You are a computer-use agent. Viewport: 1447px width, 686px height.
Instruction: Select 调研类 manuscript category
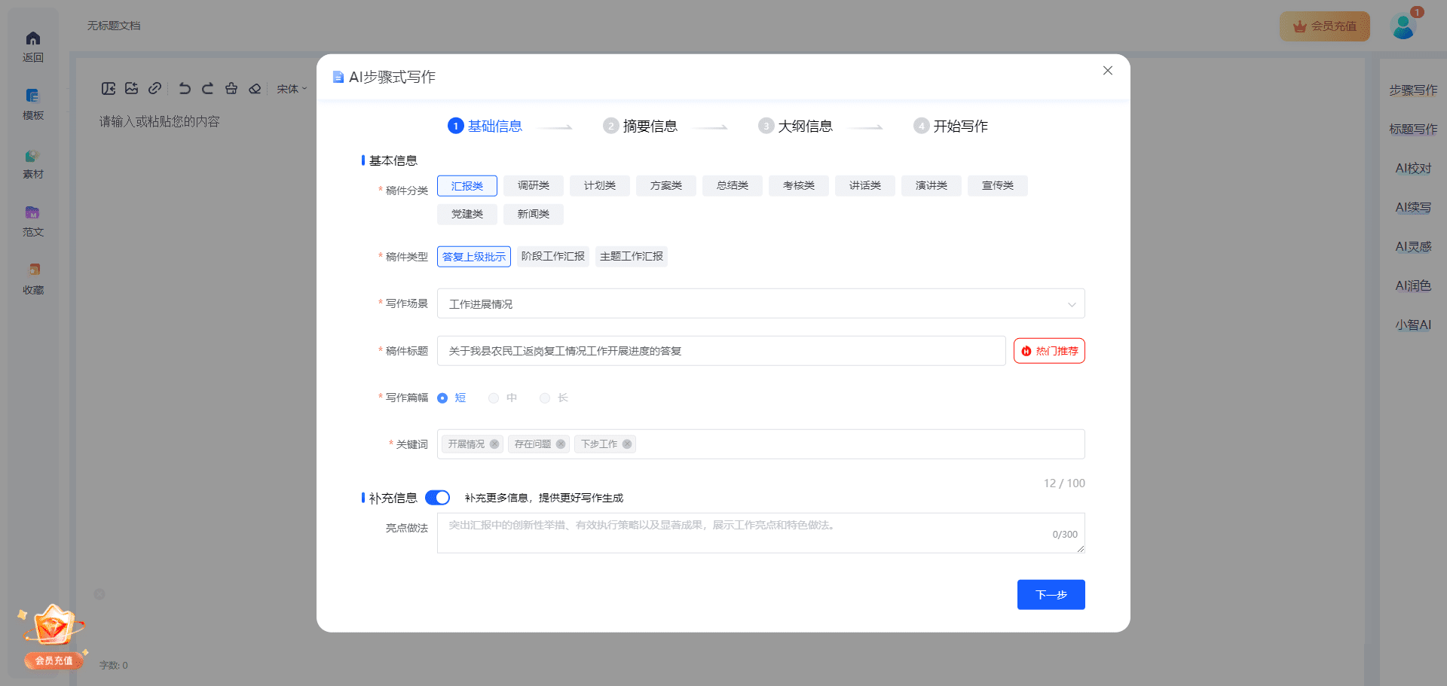coord(534,186)
